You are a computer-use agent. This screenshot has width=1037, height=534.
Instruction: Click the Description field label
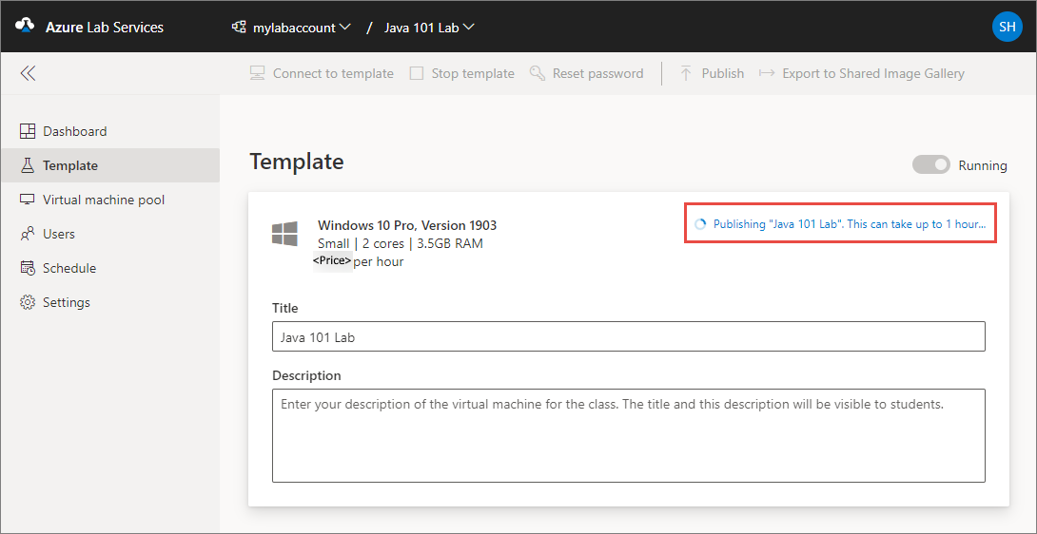point(306,375)
